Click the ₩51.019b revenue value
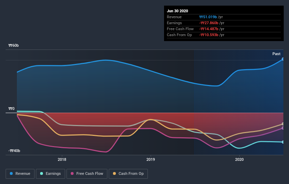 (208, 17)
